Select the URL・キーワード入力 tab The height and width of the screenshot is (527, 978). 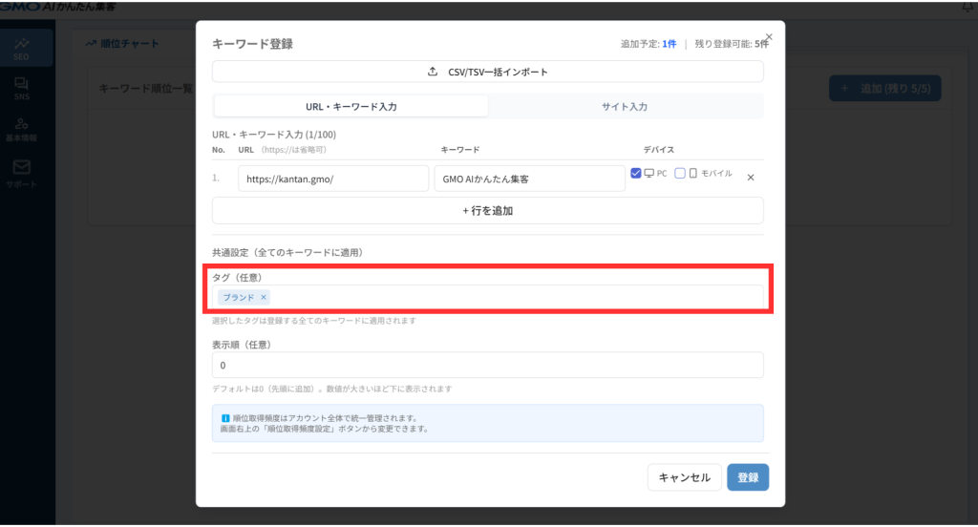(x=351, y=107)
